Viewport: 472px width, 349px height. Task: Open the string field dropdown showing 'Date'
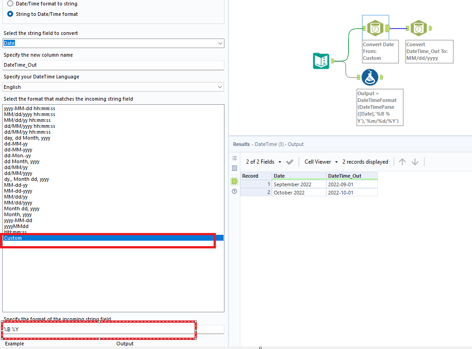(220, 43)
